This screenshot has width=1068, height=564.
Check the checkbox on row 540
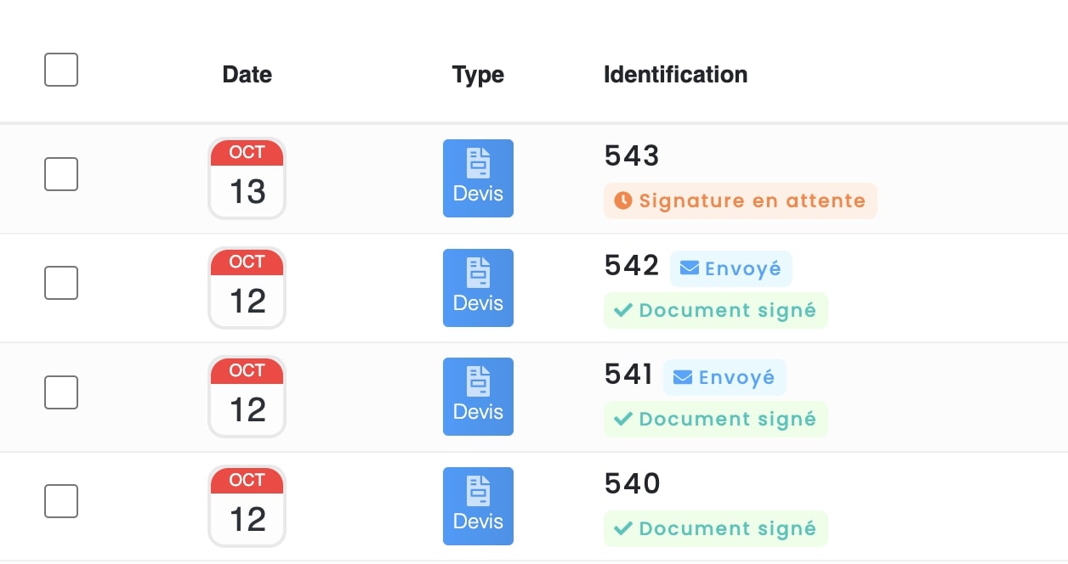[60, 501]
